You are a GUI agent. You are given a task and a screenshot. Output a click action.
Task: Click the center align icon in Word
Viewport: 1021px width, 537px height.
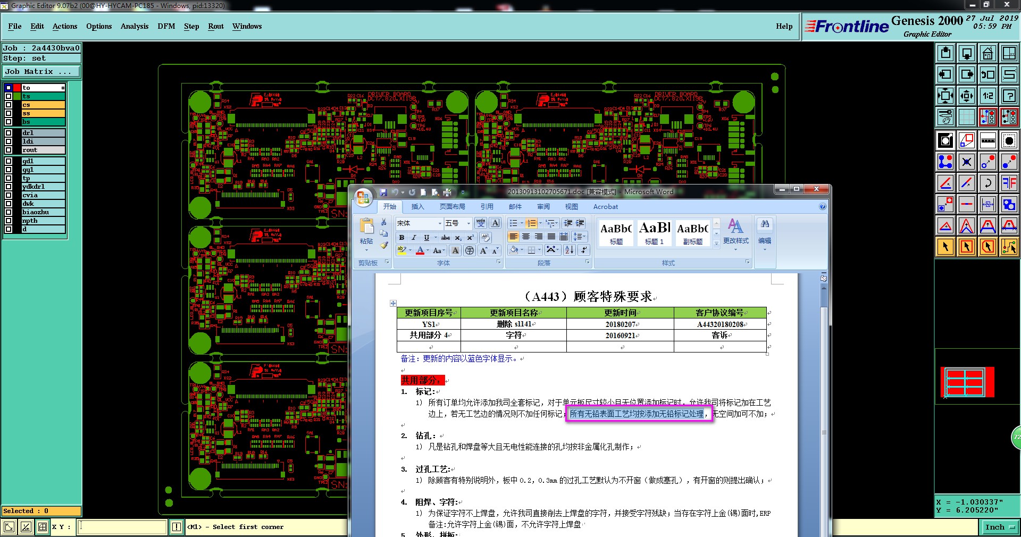coord(526,237)
